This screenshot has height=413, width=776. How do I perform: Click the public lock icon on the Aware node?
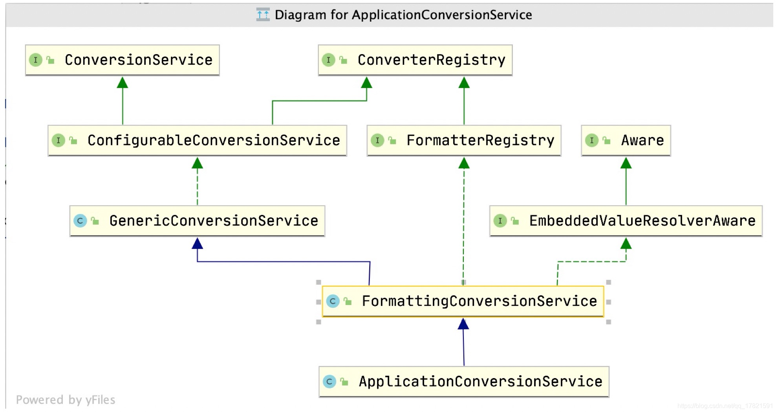tap(607, 140)
